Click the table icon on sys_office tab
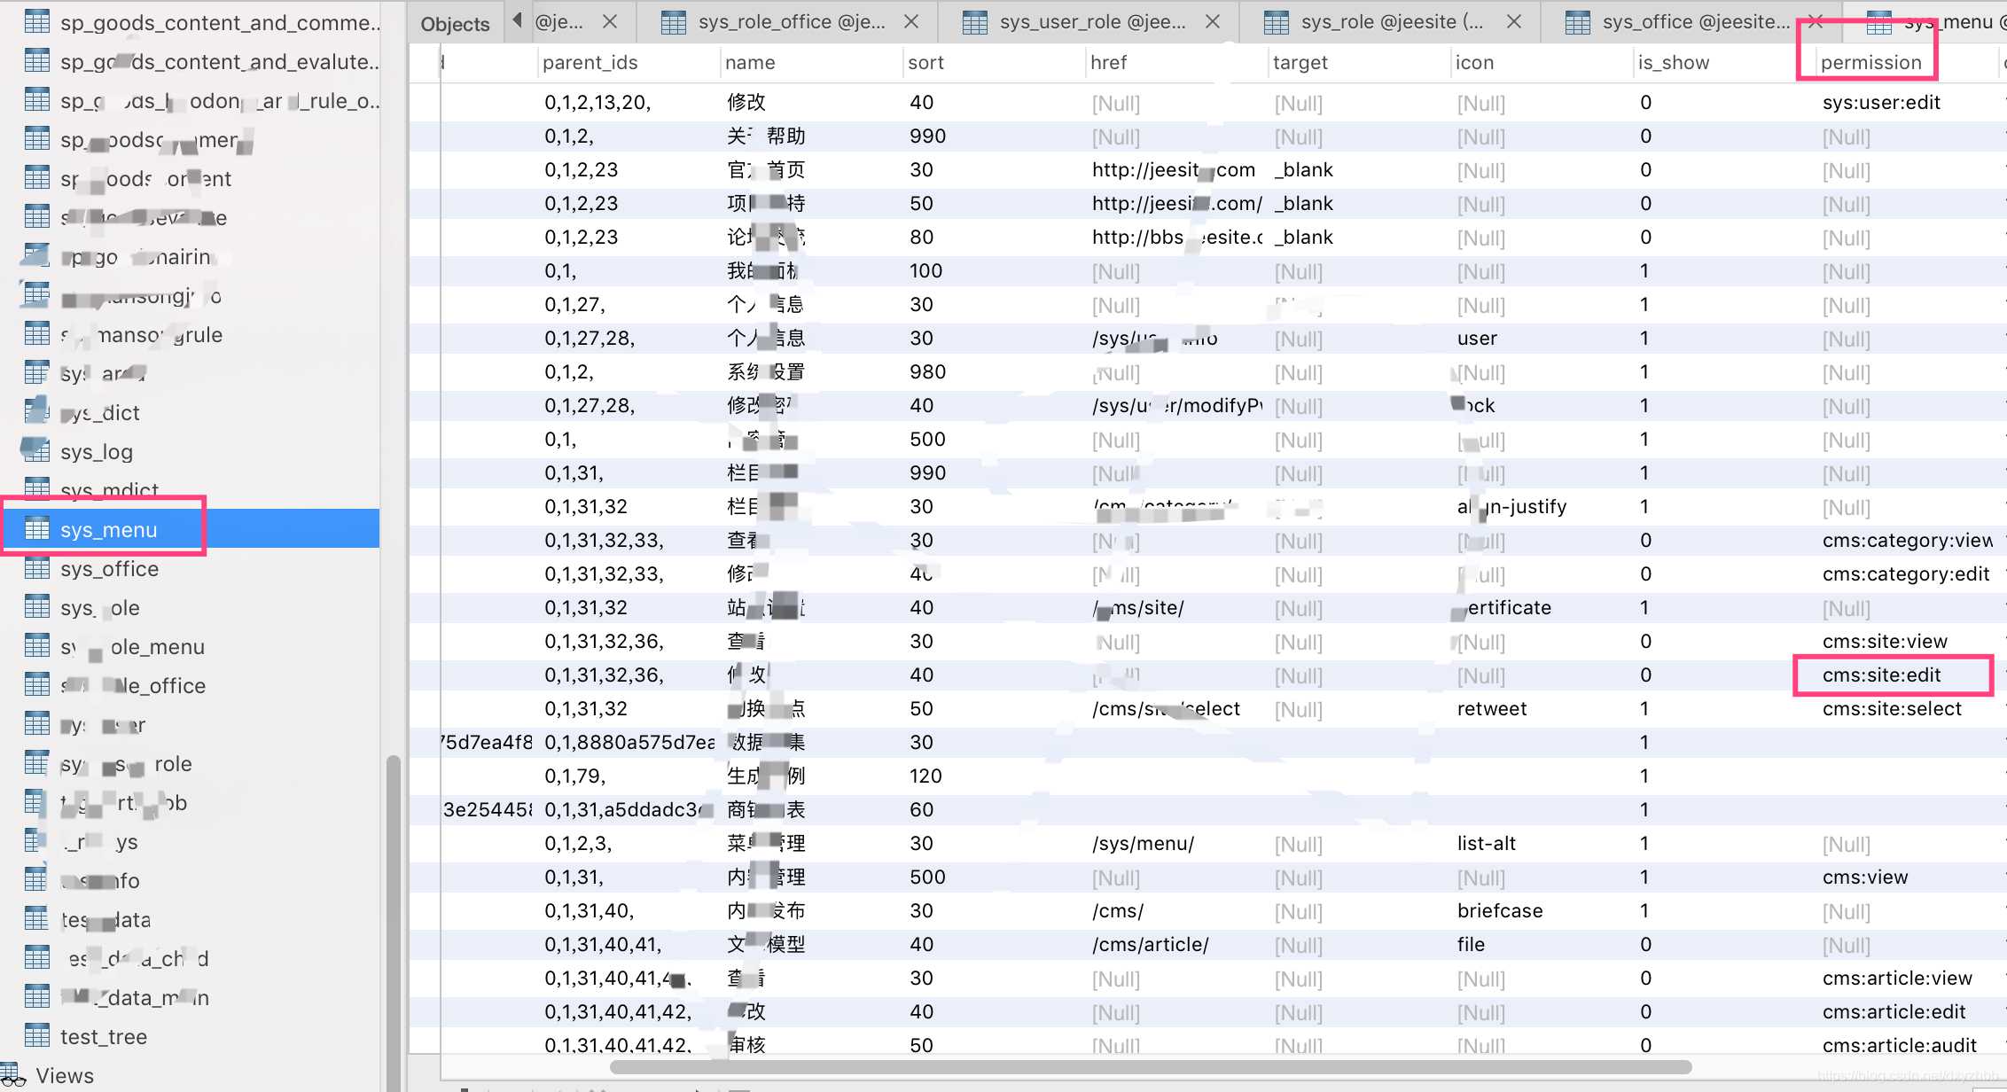2007x1092 pixels. [x=1578, y=22]
